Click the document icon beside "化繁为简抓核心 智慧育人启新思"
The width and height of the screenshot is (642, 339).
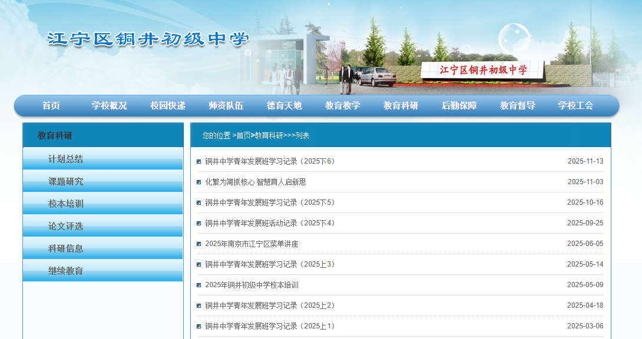(199, 181)
